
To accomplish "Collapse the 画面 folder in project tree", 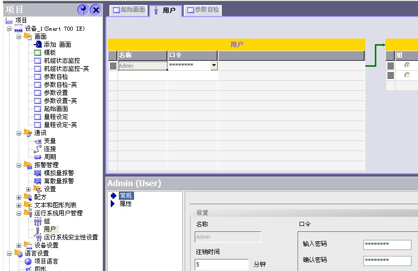I will 19,37.
